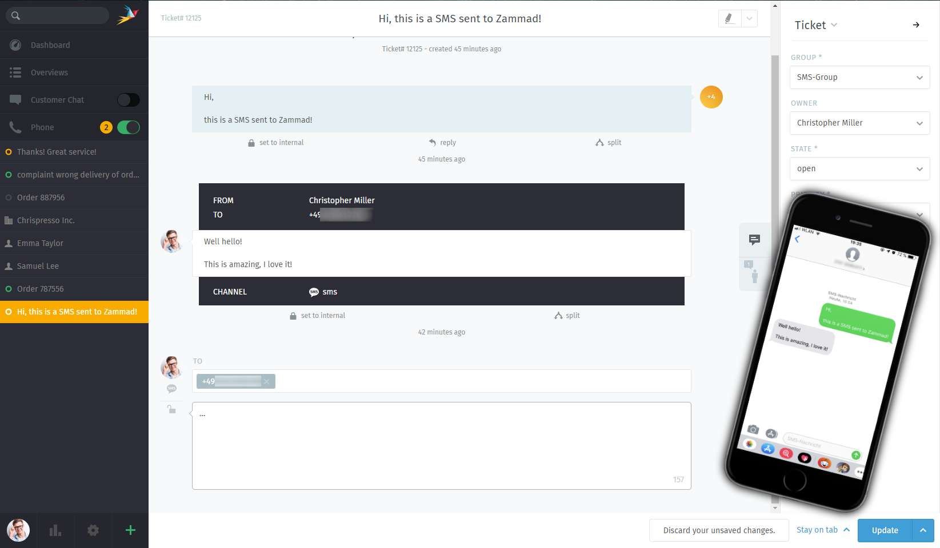The height and width of the screenshot is (548, 940).
Task: Click the search input field
Action: 57,15
